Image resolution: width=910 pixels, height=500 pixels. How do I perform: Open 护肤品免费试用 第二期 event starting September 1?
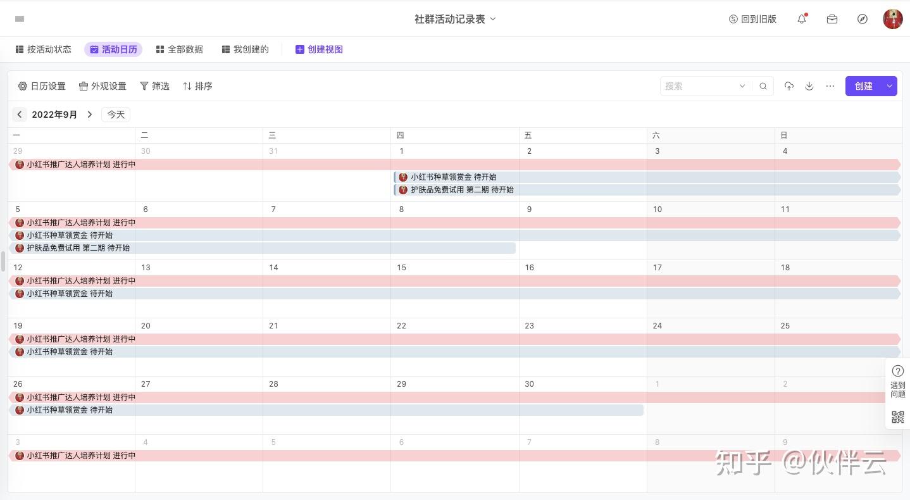(x=647, y=190)
